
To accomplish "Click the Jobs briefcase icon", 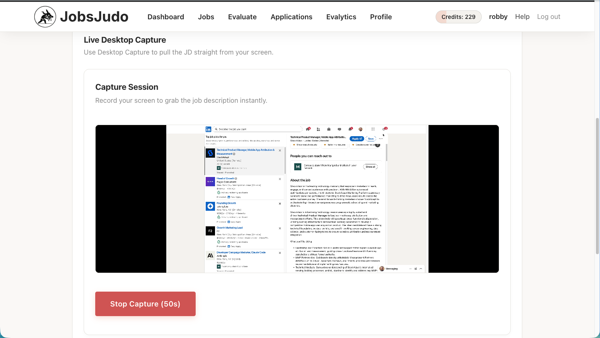I will tap(329, 129).
